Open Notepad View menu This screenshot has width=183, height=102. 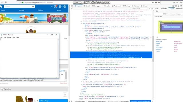[14, 37]
